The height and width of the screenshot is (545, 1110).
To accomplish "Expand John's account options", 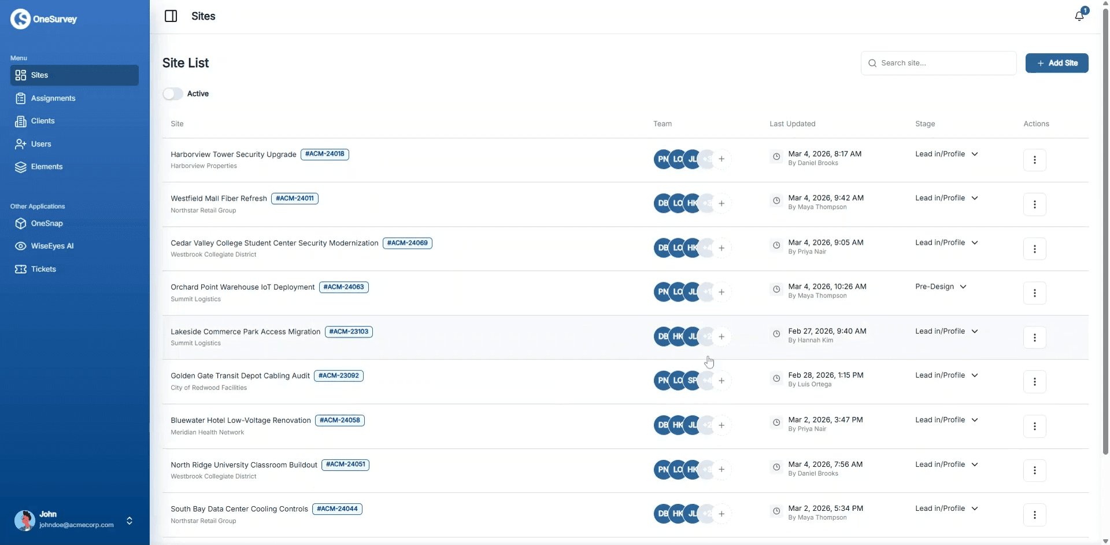I will (x=129, y=521).
